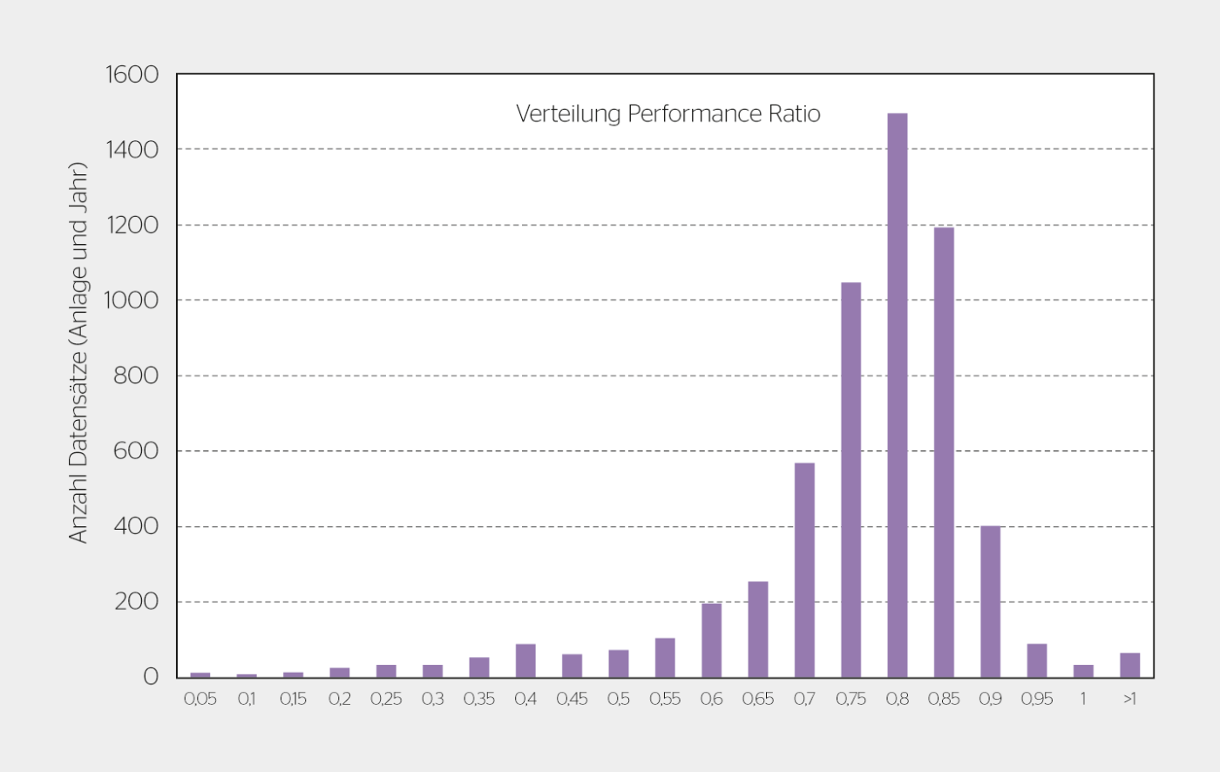Select the x-axis label 0,1
1220x772 pixels.
(247, 699)
